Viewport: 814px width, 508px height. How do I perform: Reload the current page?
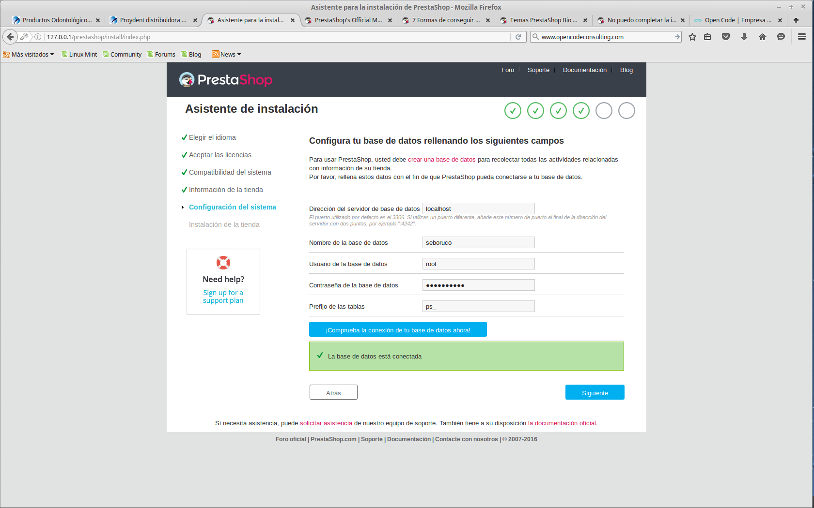(518, 37)
